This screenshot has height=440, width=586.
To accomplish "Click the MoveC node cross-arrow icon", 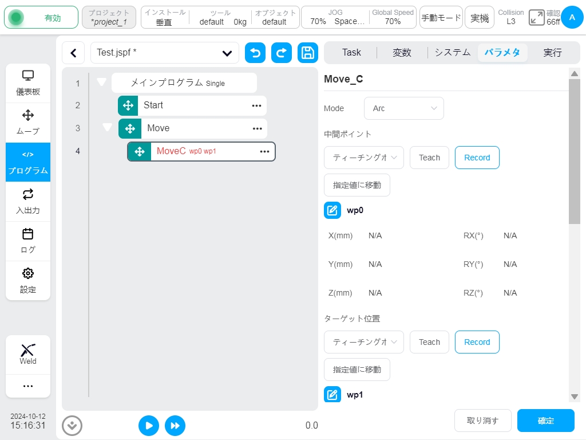I will pos(140,151).
